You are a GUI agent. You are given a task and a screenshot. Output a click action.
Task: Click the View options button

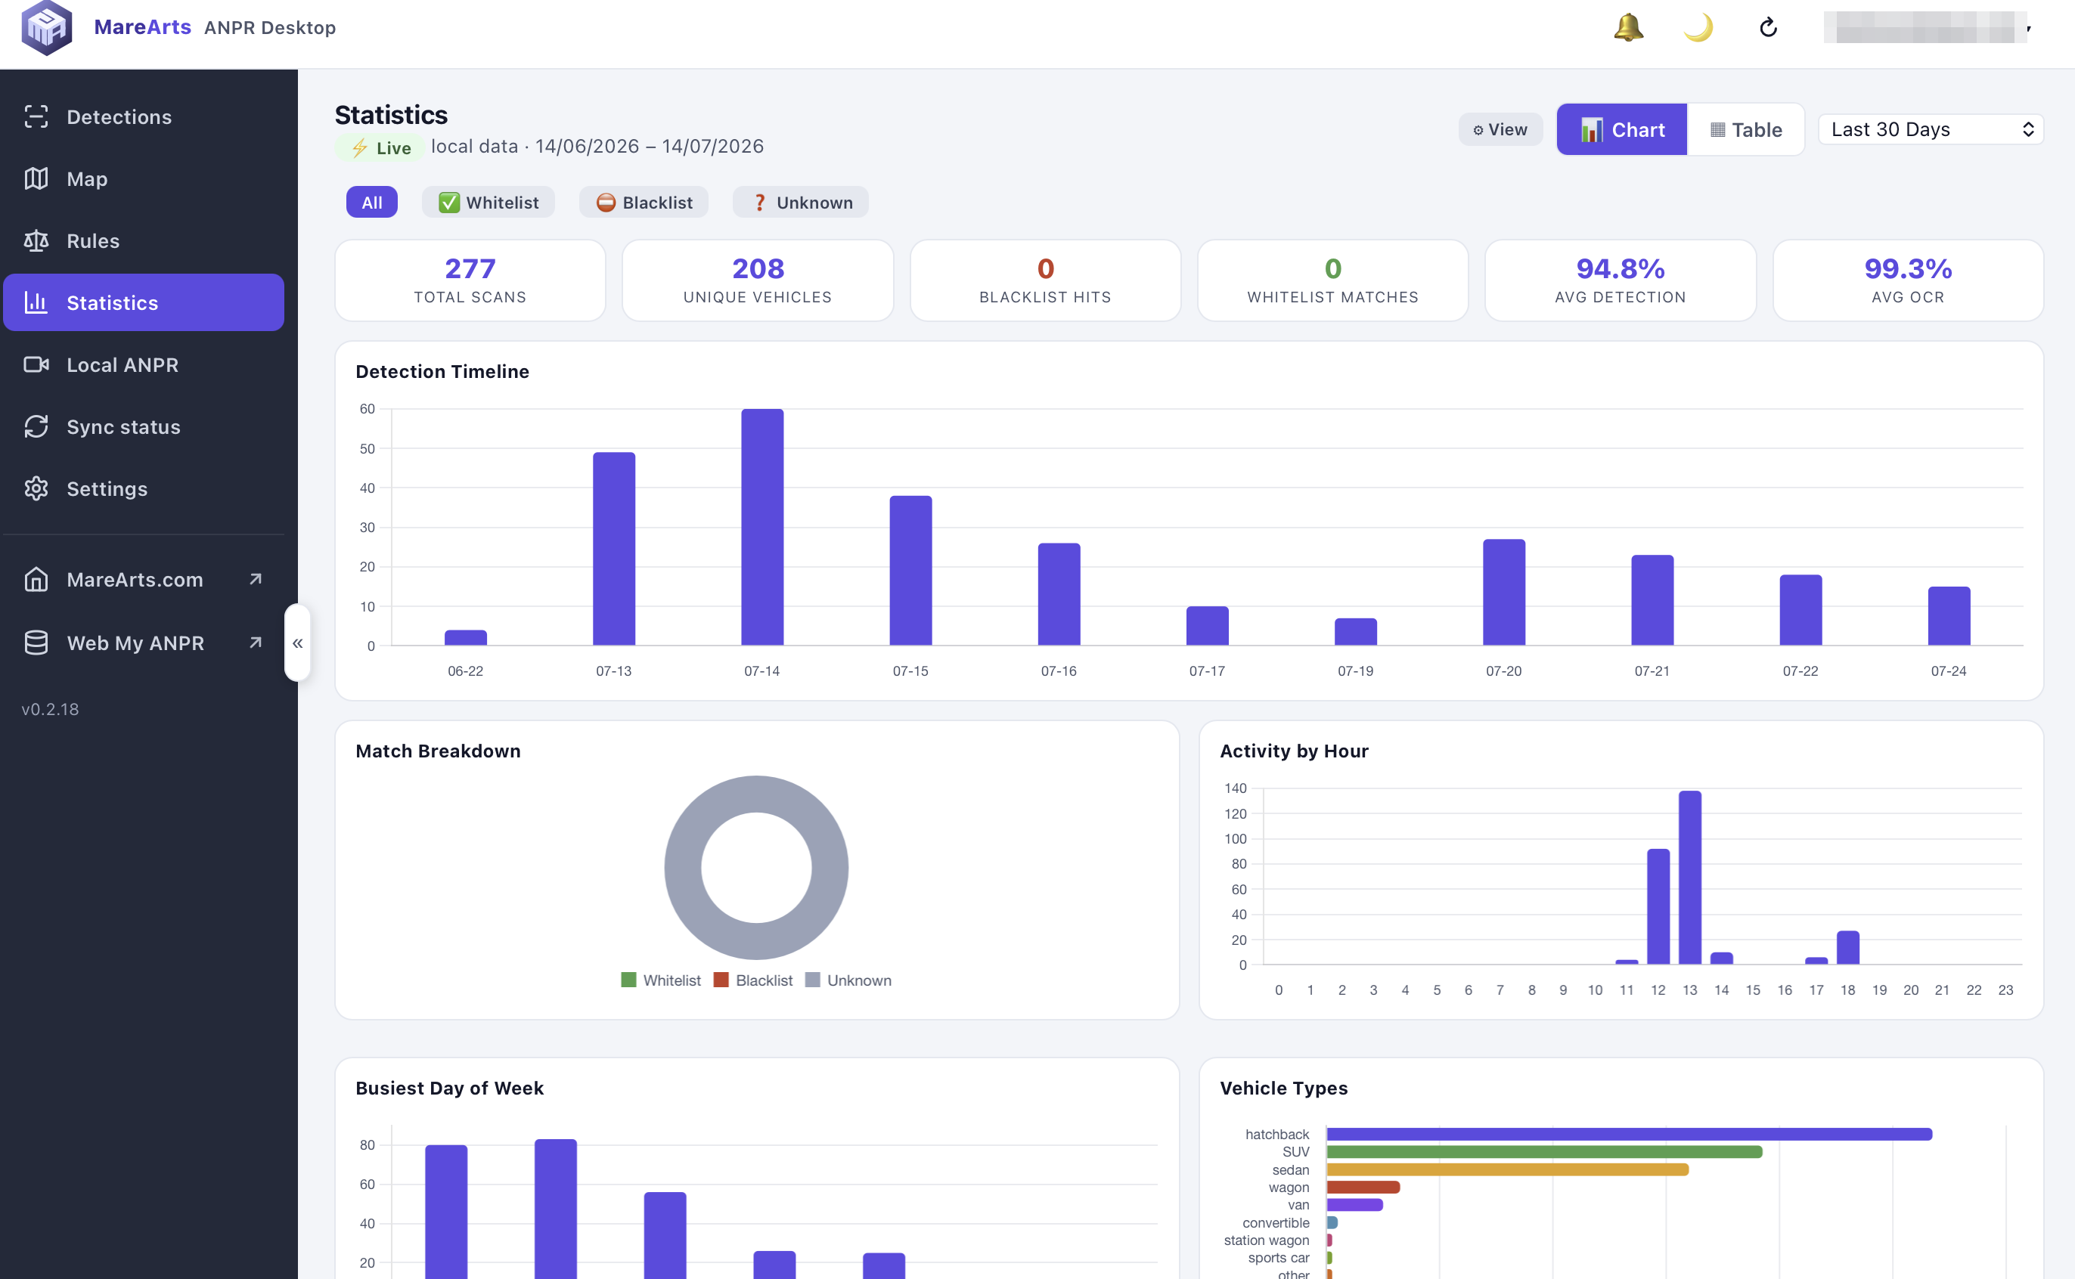pos(1500,129)
